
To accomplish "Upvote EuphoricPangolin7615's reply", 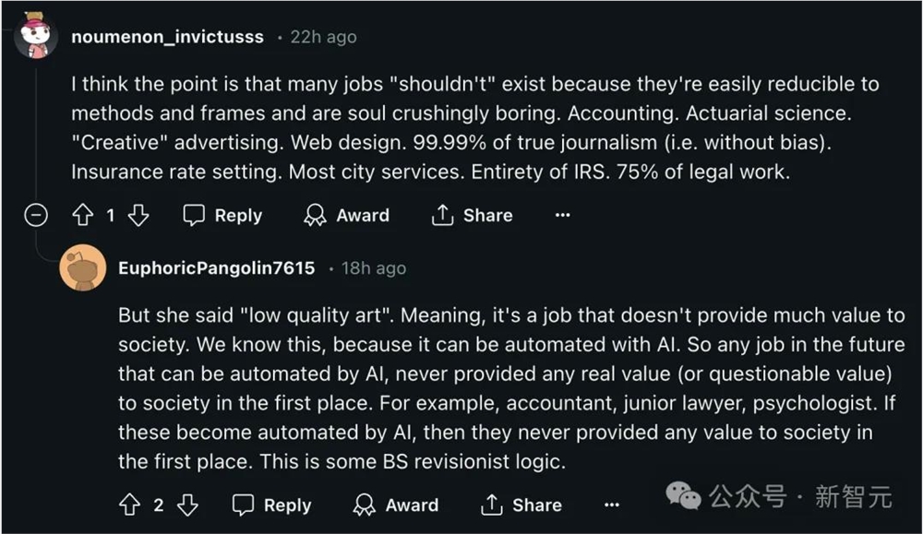I will 130,504.
